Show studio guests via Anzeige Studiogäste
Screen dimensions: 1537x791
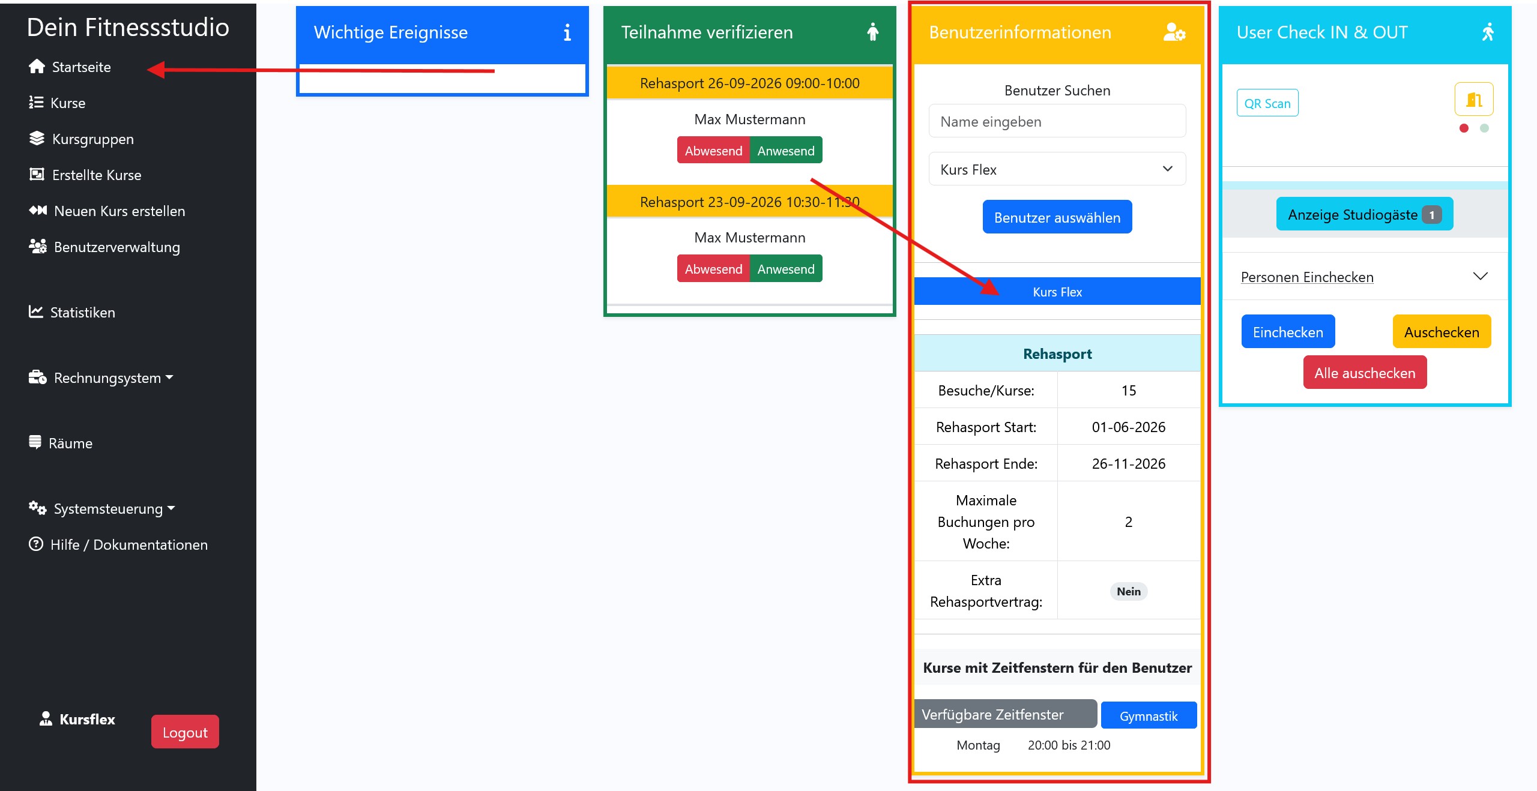pyautogui.click(x=1365, y=214)
